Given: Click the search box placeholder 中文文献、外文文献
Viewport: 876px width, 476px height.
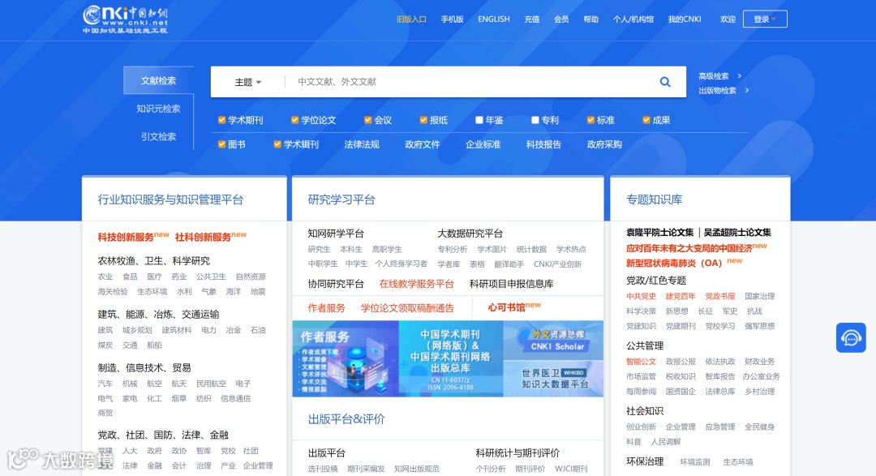Looking at the screenshot, I should point(337,82).
